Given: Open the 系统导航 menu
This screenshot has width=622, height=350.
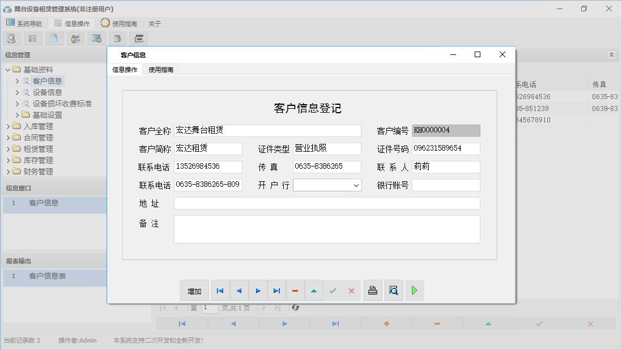Looking at the screenshot, I should pyautogui.click(x=24, y=23).
